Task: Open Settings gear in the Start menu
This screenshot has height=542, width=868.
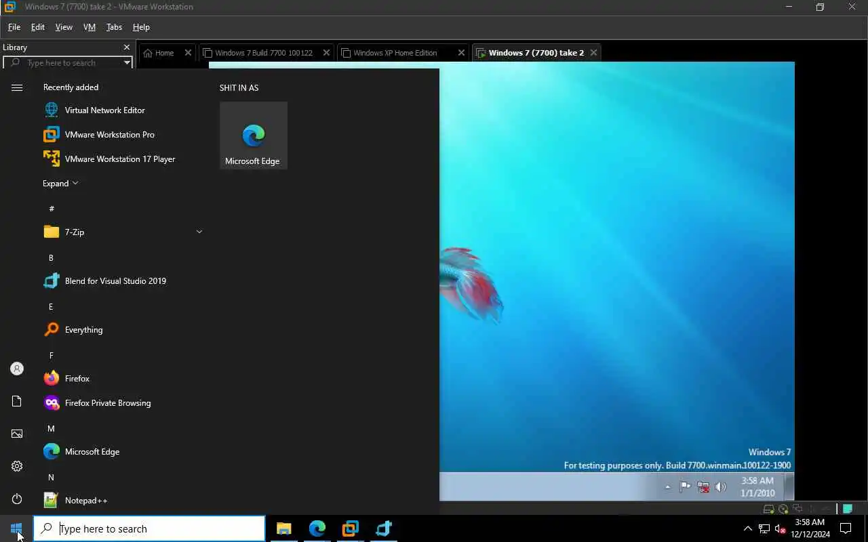Action: 17,466
